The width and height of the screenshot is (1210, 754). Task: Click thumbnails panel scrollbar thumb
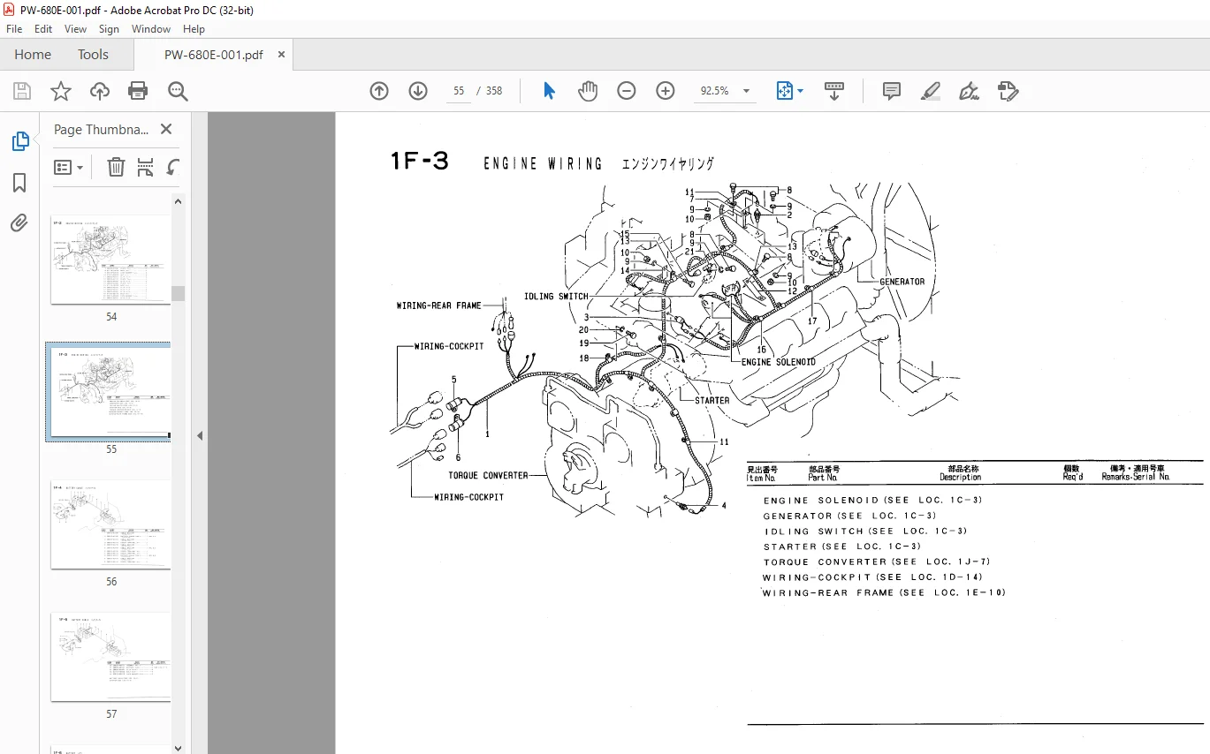pos(179,293)
